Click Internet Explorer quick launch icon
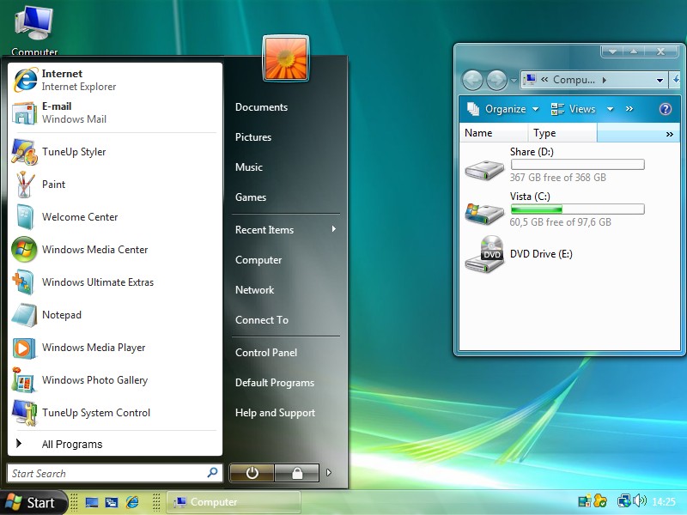687x515 pixels. tap(132, 502)
